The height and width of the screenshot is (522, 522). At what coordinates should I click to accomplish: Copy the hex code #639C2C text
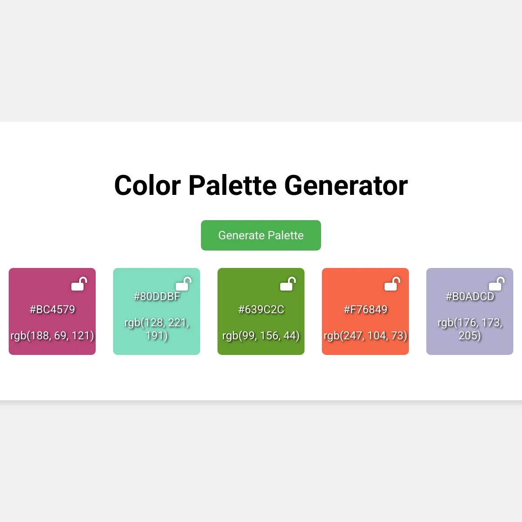(261, 309)
